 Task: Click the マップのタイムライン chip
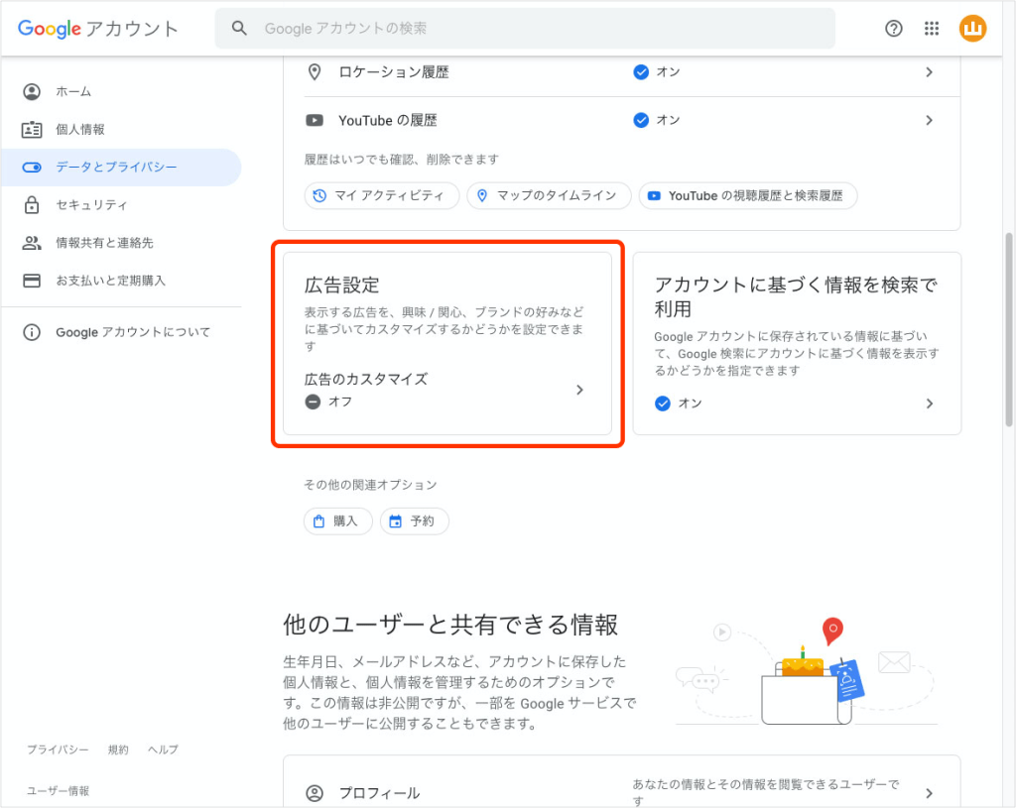549,195
